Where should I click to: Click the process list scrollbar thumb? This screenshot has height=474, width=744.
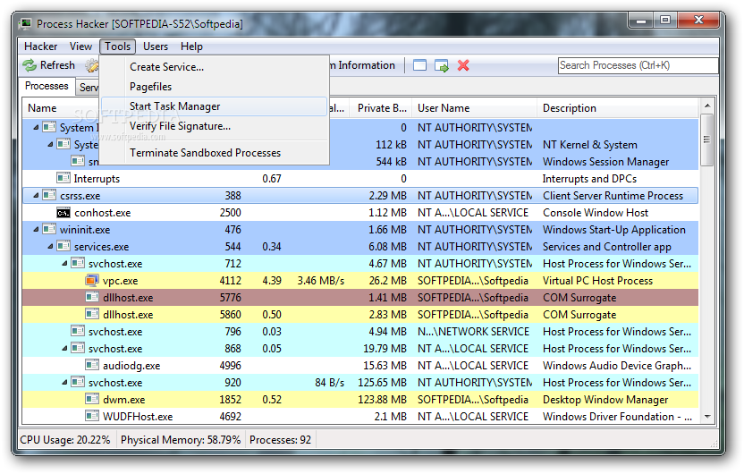point(706,140)
